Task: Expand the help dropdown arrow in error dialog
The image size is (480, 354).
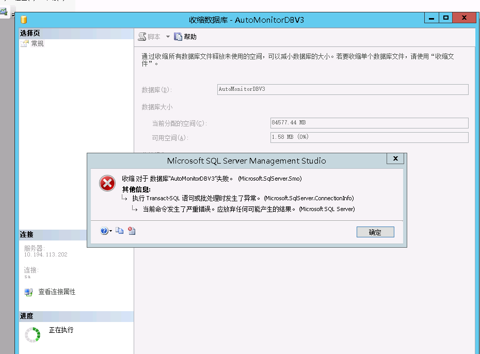Action: point(110,231)
